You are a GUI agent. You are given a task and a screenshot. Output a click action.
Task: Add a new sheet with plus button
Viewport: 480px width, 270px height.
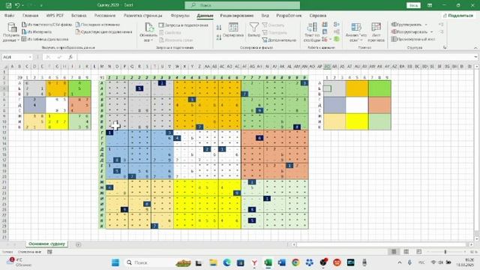78,244
